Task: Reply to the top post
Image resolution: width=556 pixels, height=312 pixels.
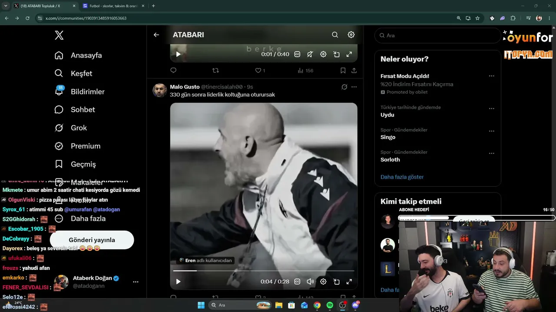Action: coord(173,70)
